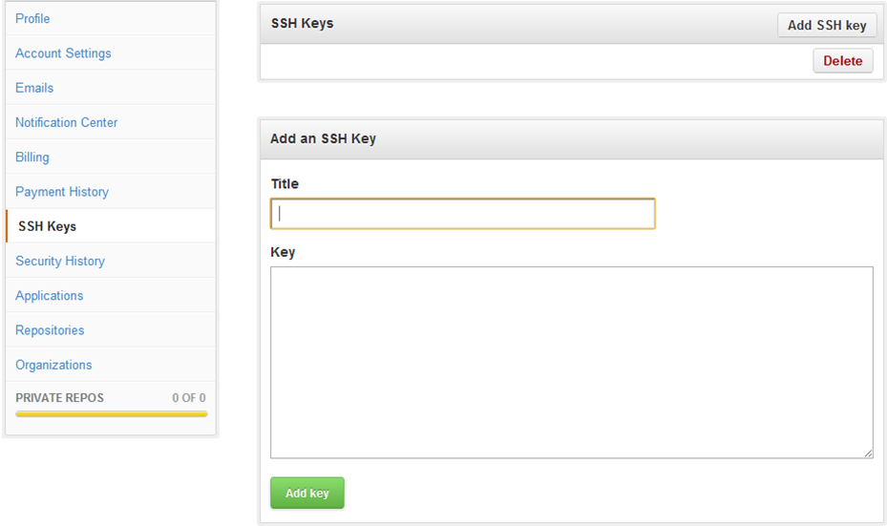Open Repositories settings
Image resolution: width=887 pixels, height=526 pixels.
click(50, 330)
